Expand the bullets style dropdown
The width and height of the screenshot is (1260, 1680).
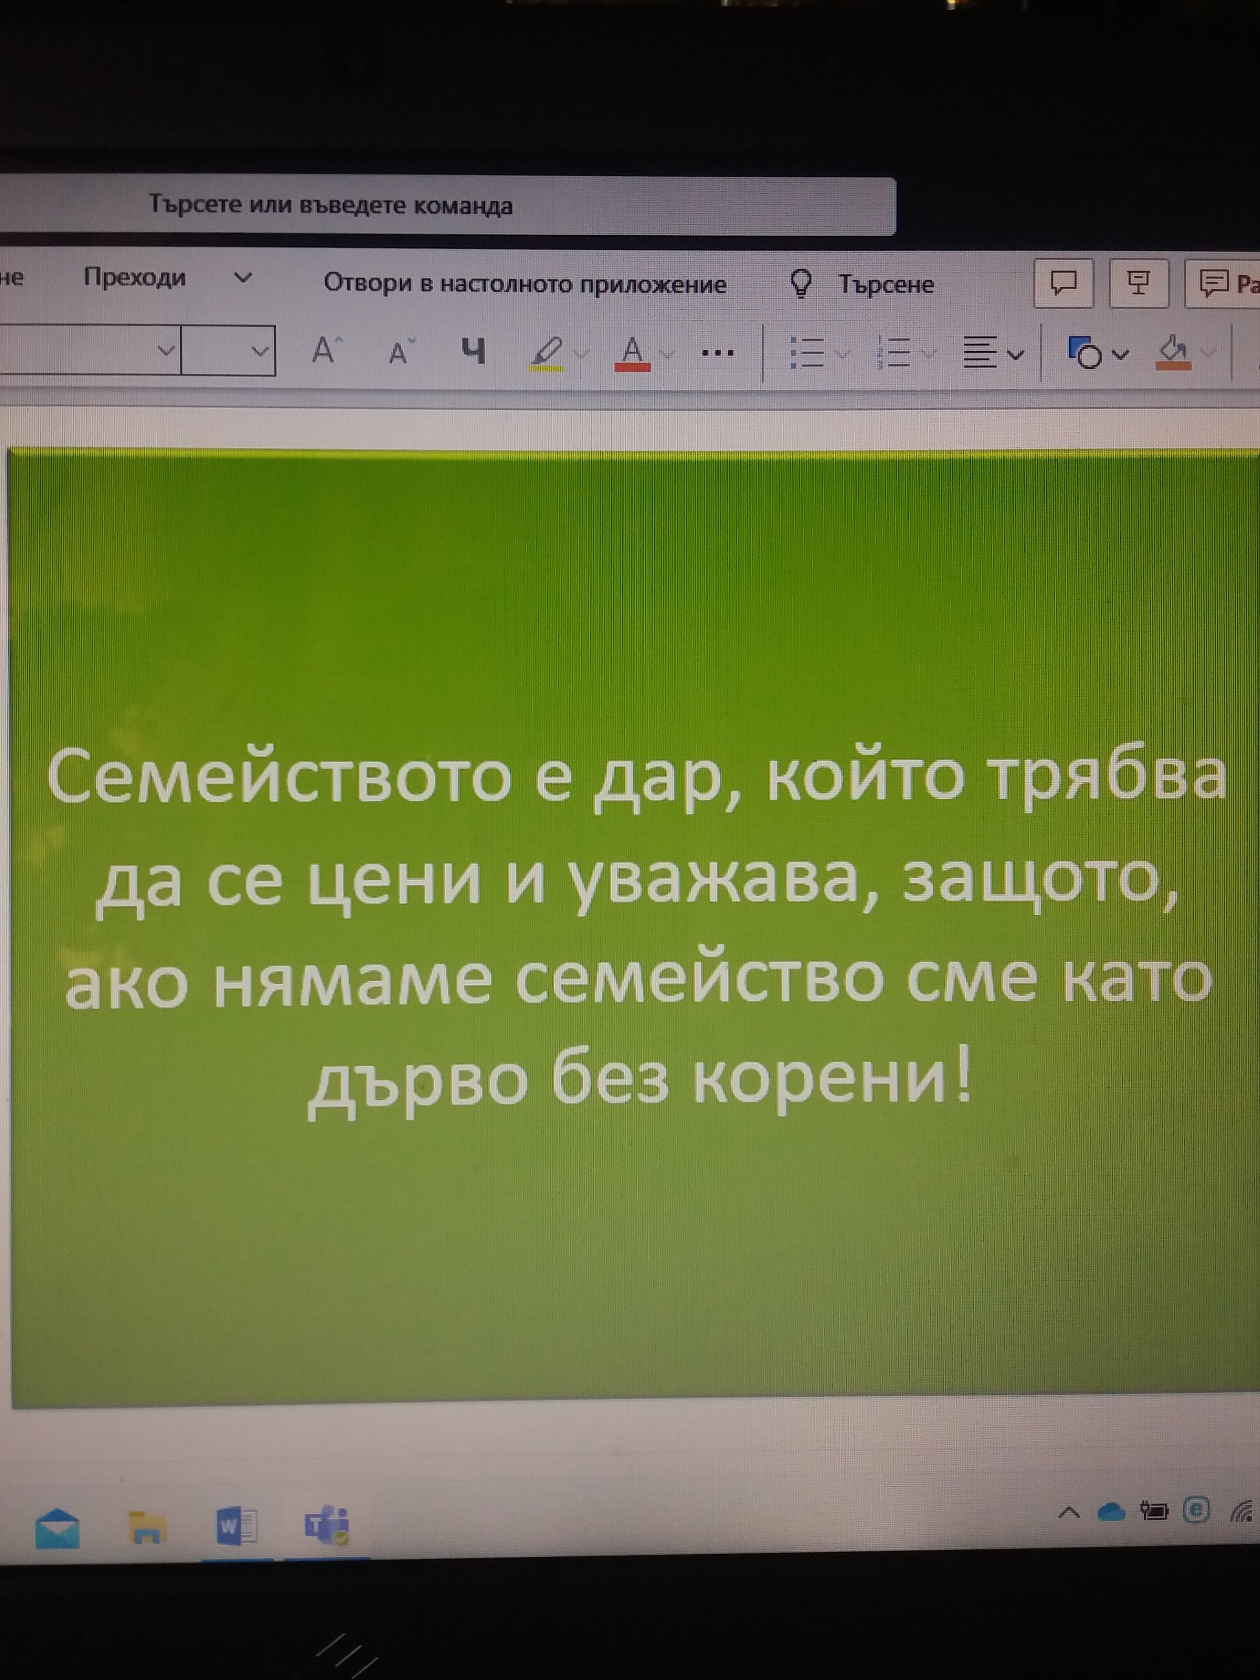(842, 354)
